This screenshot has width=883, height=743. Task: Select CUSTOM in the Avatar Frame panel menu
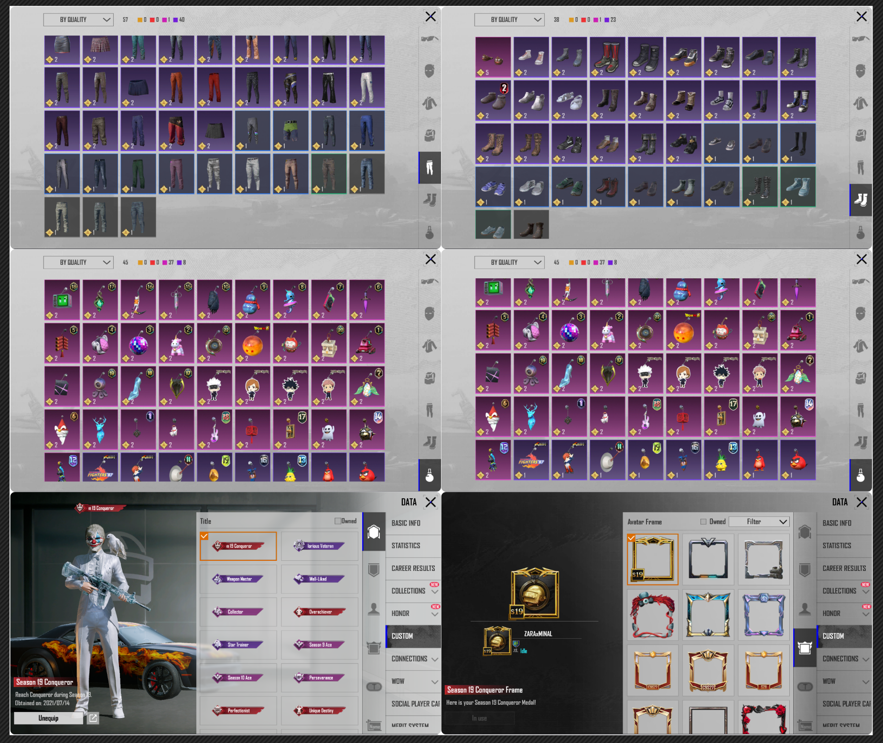pos(845,636)
